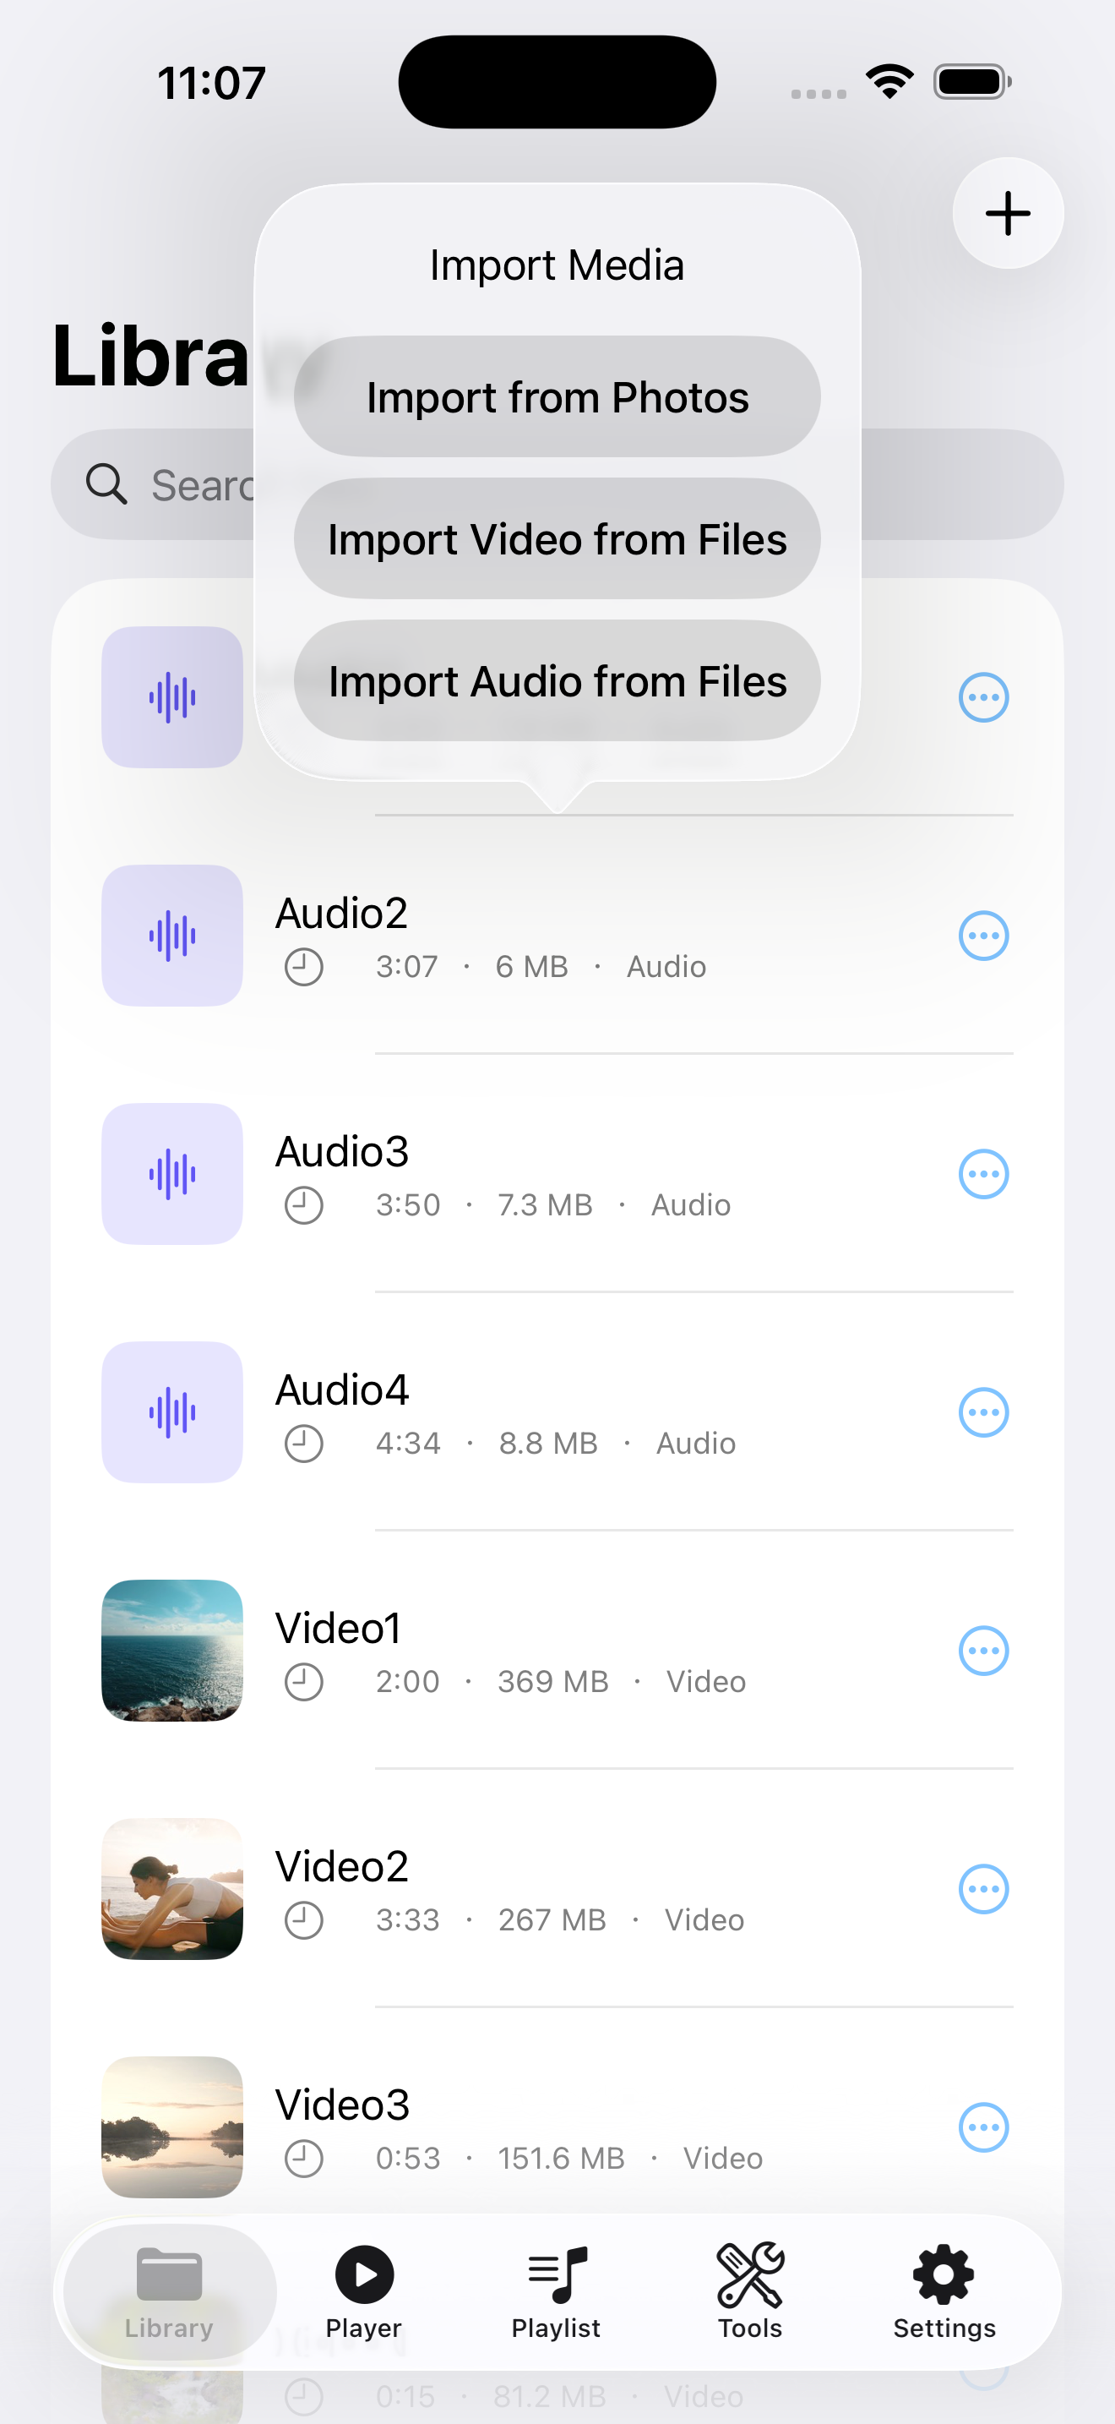Viewport: 1115px width, 2424px height.
Task: Open more options for Audio2
Action: click(x=983, y=936)
